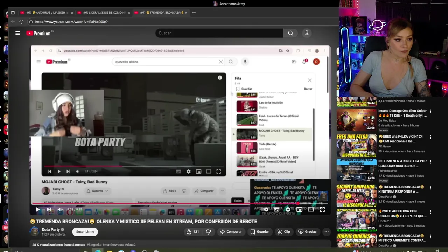The width and height of the screenshot is (448, 252).
Task: Open the #matthewdota hashtag link
Action: coord(113,245)
